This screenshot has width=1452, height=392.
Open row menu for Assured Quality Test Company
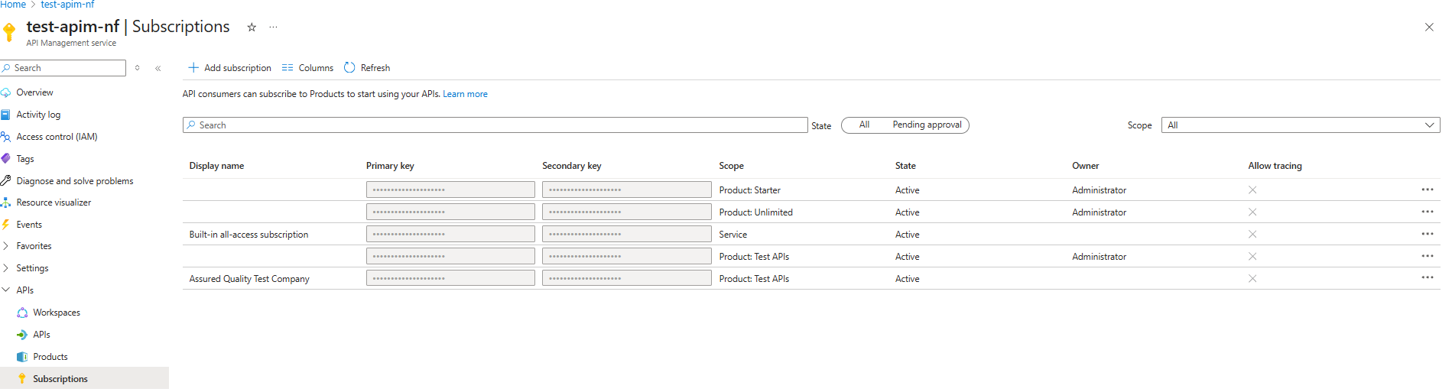(1428, 278)
